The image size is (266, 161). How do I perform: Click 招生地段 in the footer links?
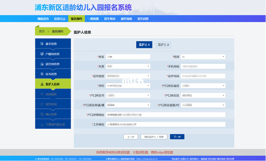point(212,159)
